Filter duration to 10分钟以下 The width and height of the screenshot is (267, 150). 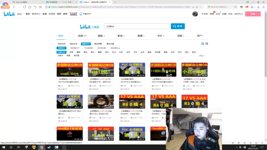(74, 48)
